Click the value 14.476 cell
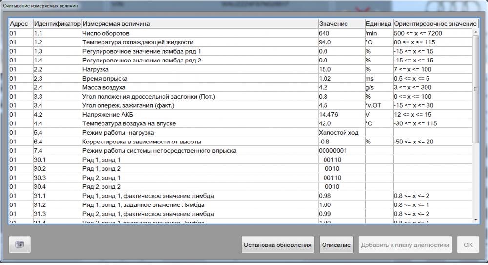488x265 pixels. coord(342,114)
